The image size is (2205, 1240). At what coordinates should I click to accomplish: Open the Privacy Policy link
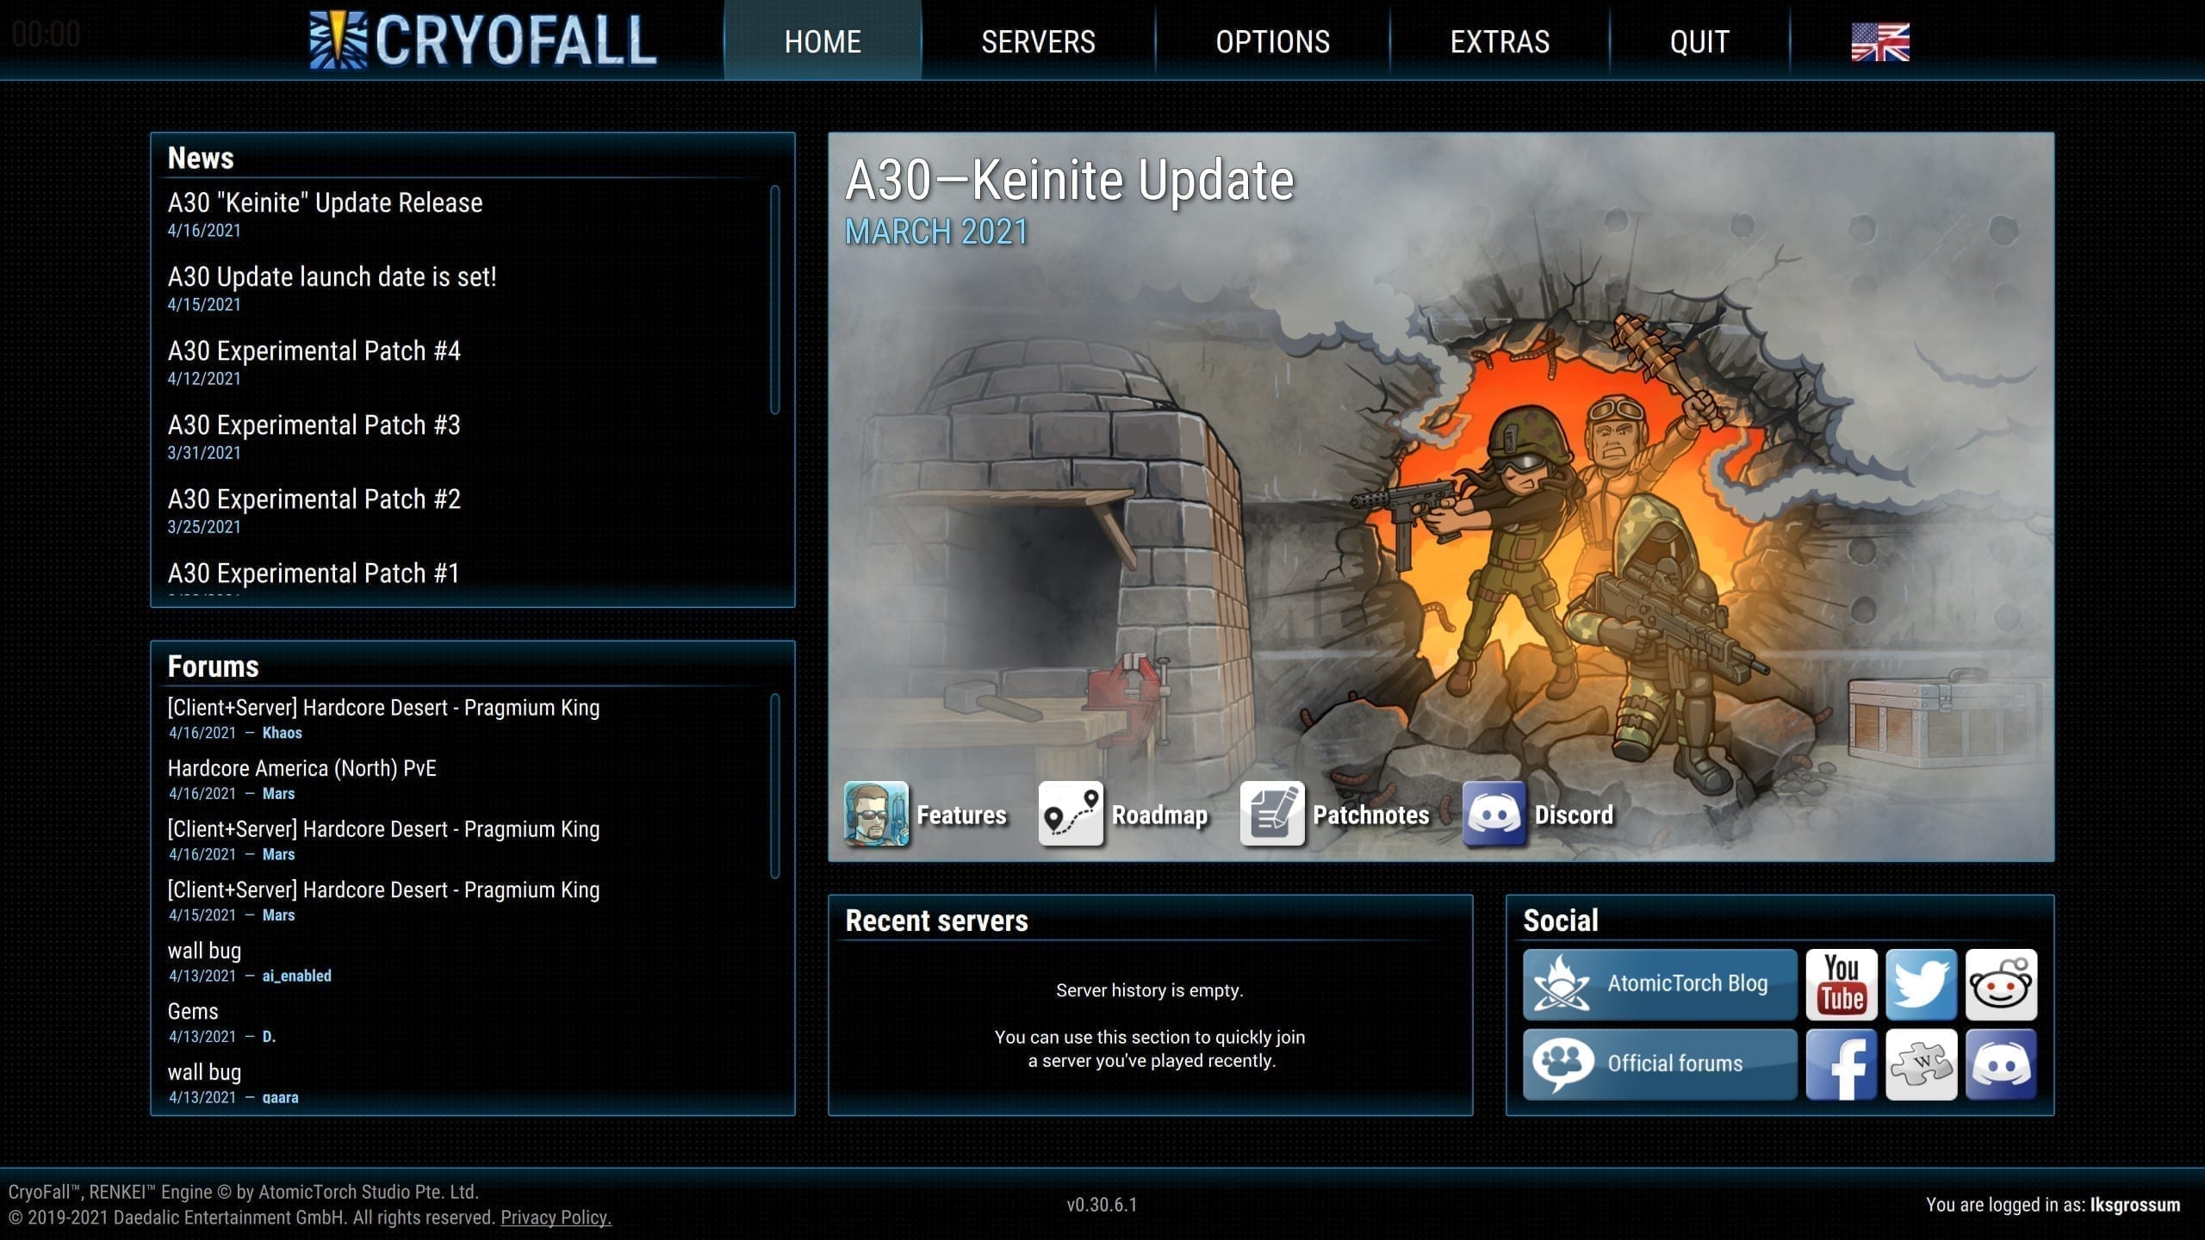point(556,1218)
